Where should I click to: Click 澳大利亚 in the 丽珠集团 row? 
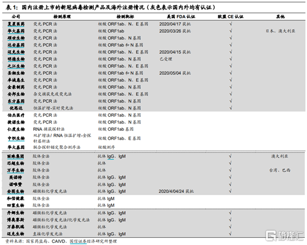pyautogui.click(x=280, y=156)
